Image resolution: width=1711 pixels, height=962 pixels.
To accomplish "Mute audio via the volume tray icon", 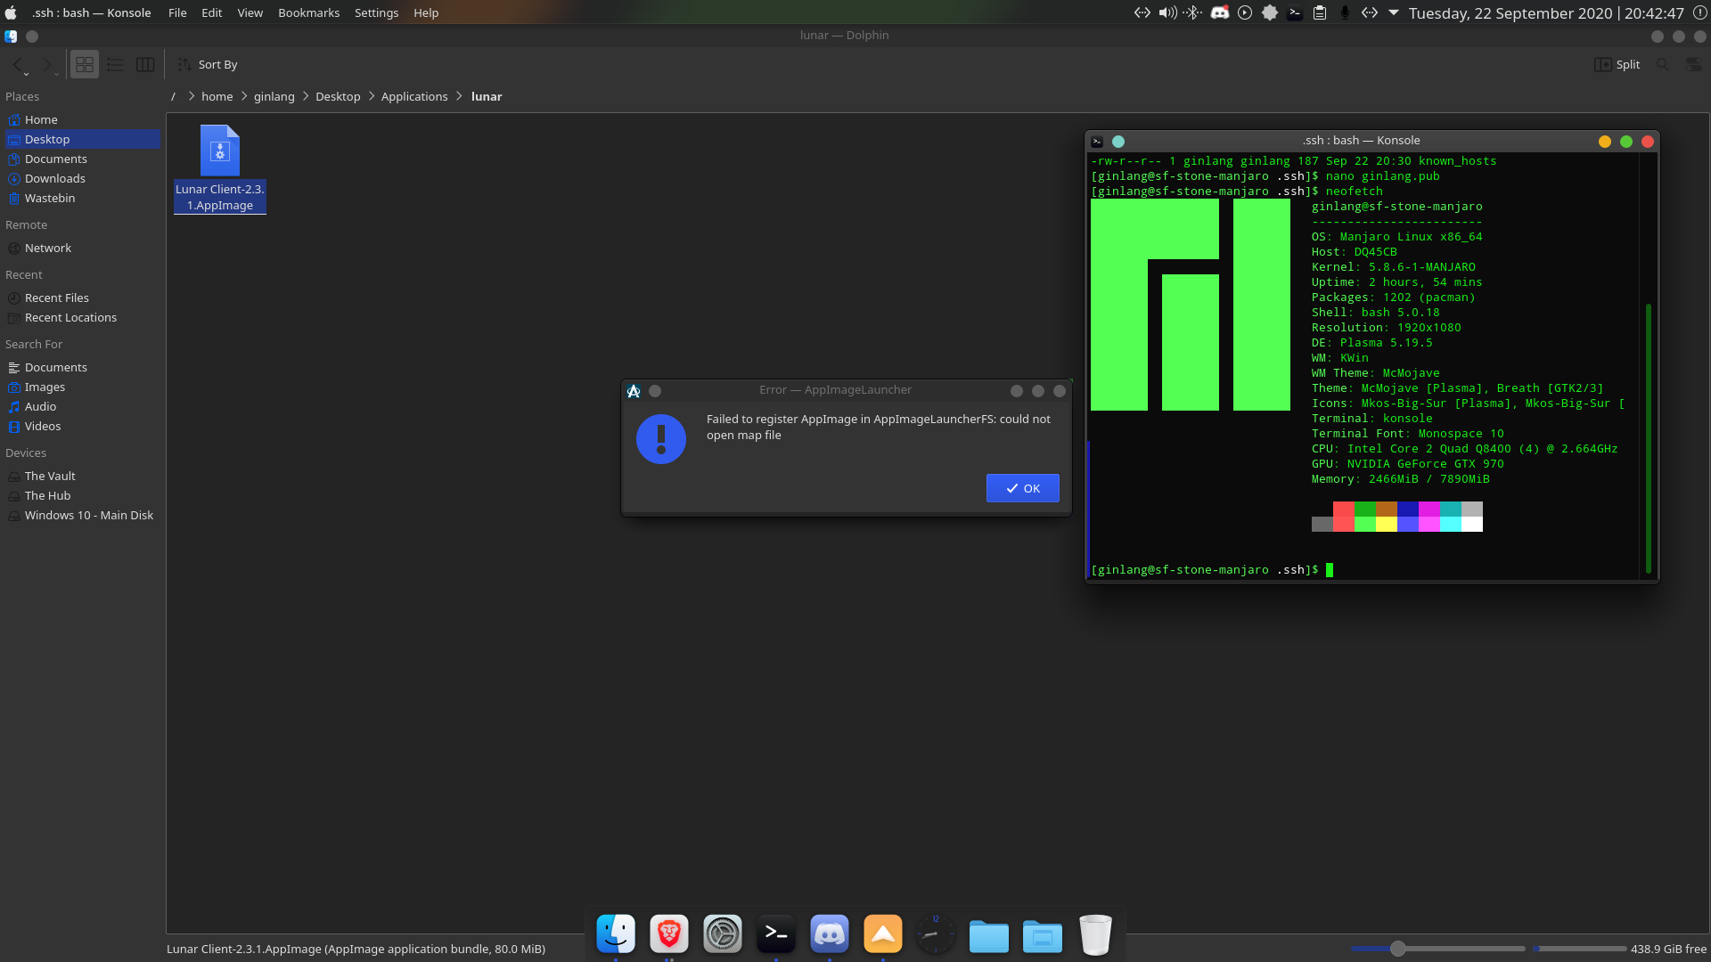I will tap(1167, 12).
